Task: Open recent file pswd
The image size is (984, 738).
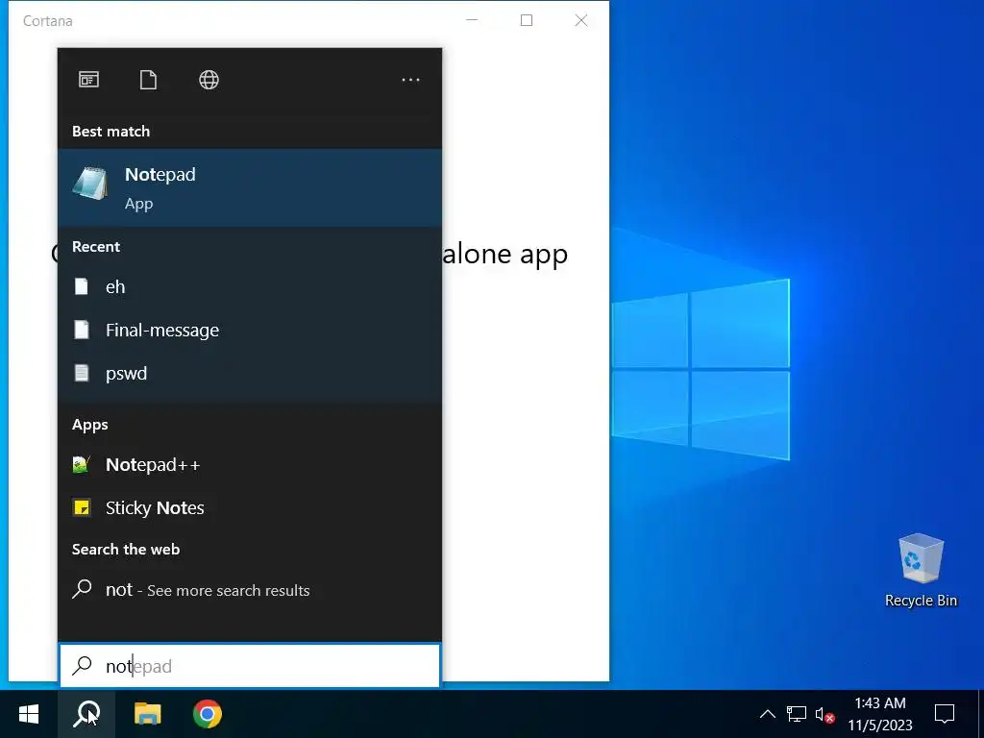Action: click(250, 374)
